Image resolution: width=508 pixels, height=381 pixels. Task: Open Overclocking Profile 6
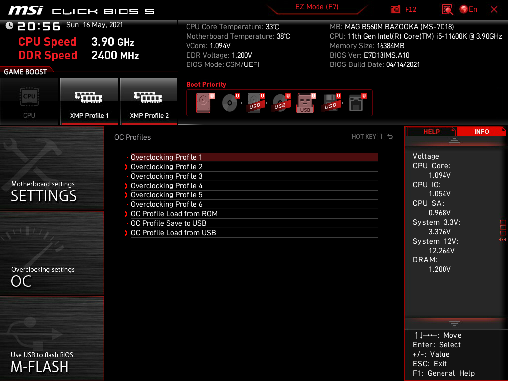254,204
